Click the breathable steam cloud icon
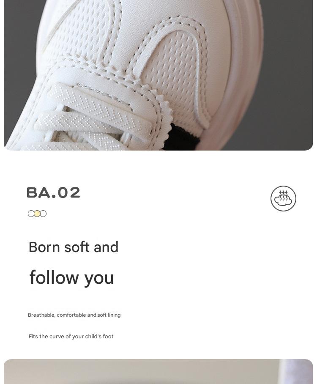317x384 pixels. (x=283, y=198)
